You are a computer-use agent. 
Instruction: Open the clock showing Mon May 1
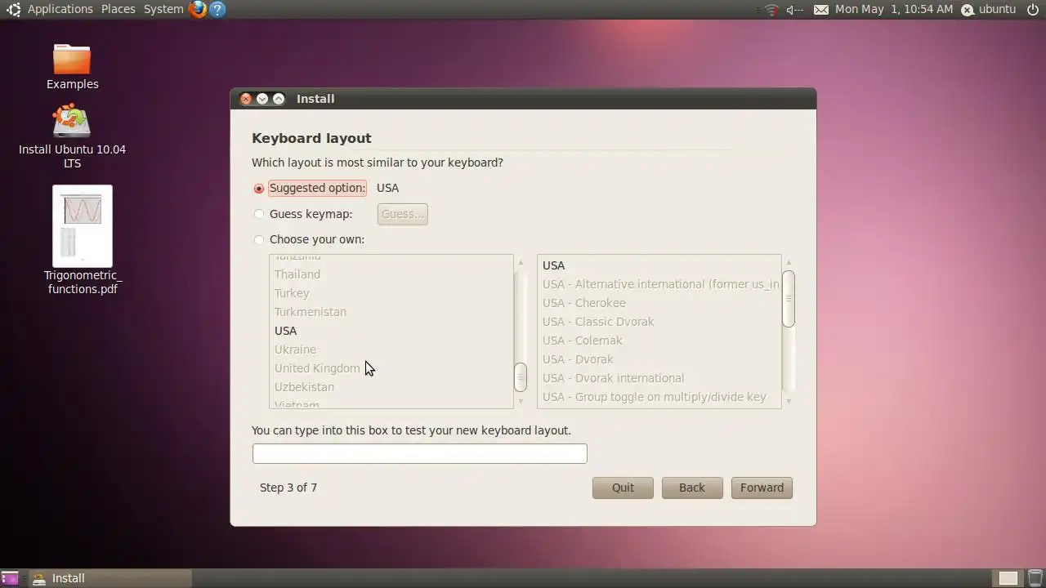(894, 9)
